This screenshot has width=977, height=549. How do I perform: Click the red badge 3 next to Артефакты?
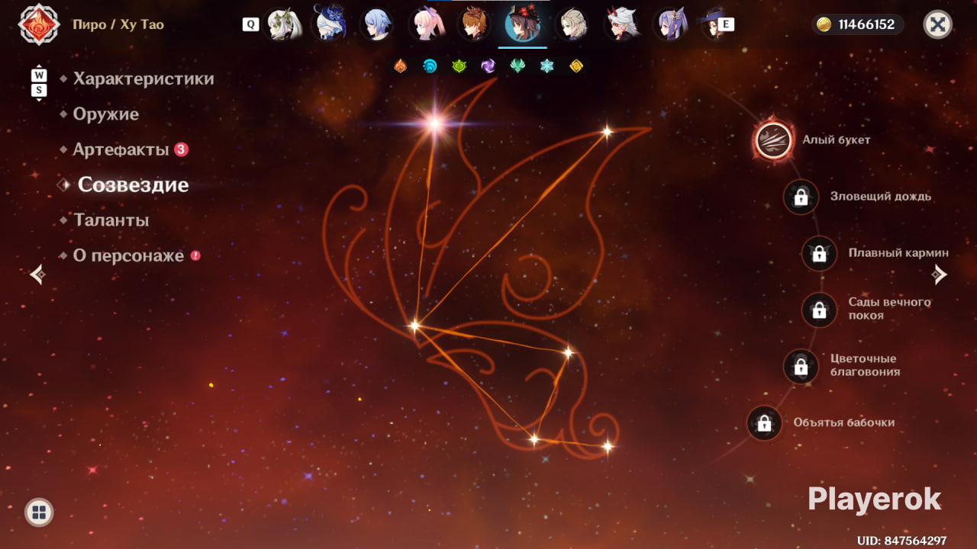(181, 149)
